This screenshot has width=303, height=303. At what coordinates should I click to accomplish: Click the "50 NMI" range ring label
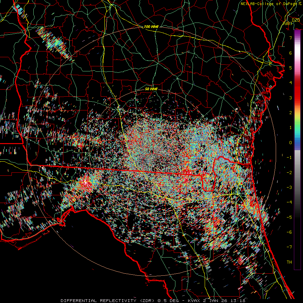click(151, 89)
